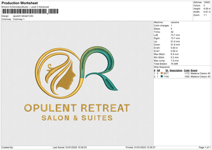Image resolution: width=212 pixels, height=150 pixels.
Task: Click the 'Last Saved: 01/01/2025 10:26:03' entry
Action: (x=70, y=148)
